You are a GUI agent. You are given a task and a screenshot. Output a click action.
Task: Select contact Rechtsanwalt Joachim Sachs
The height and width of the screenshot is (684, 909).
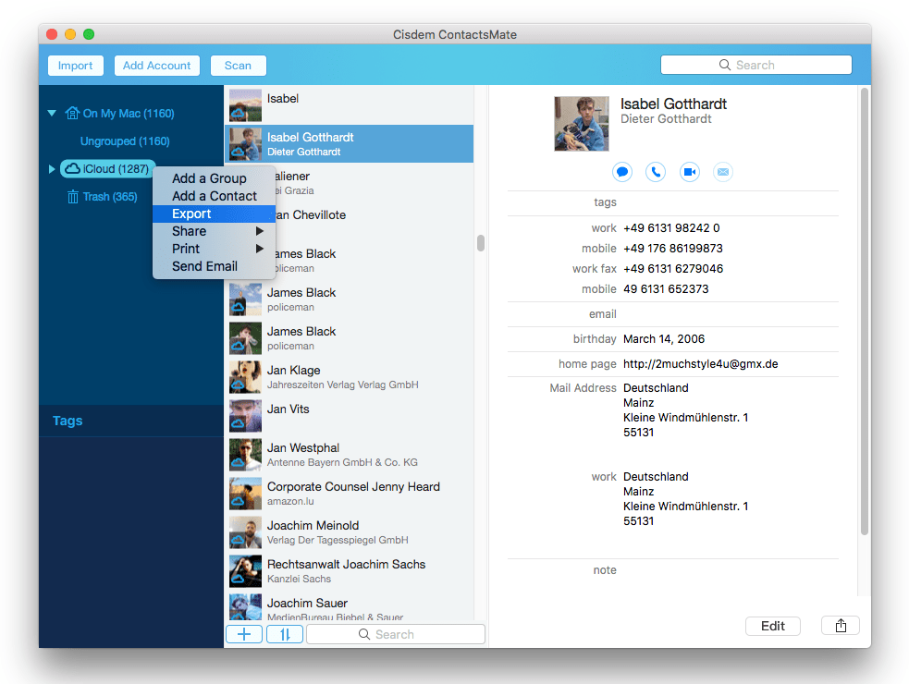(x=349, y=571)
